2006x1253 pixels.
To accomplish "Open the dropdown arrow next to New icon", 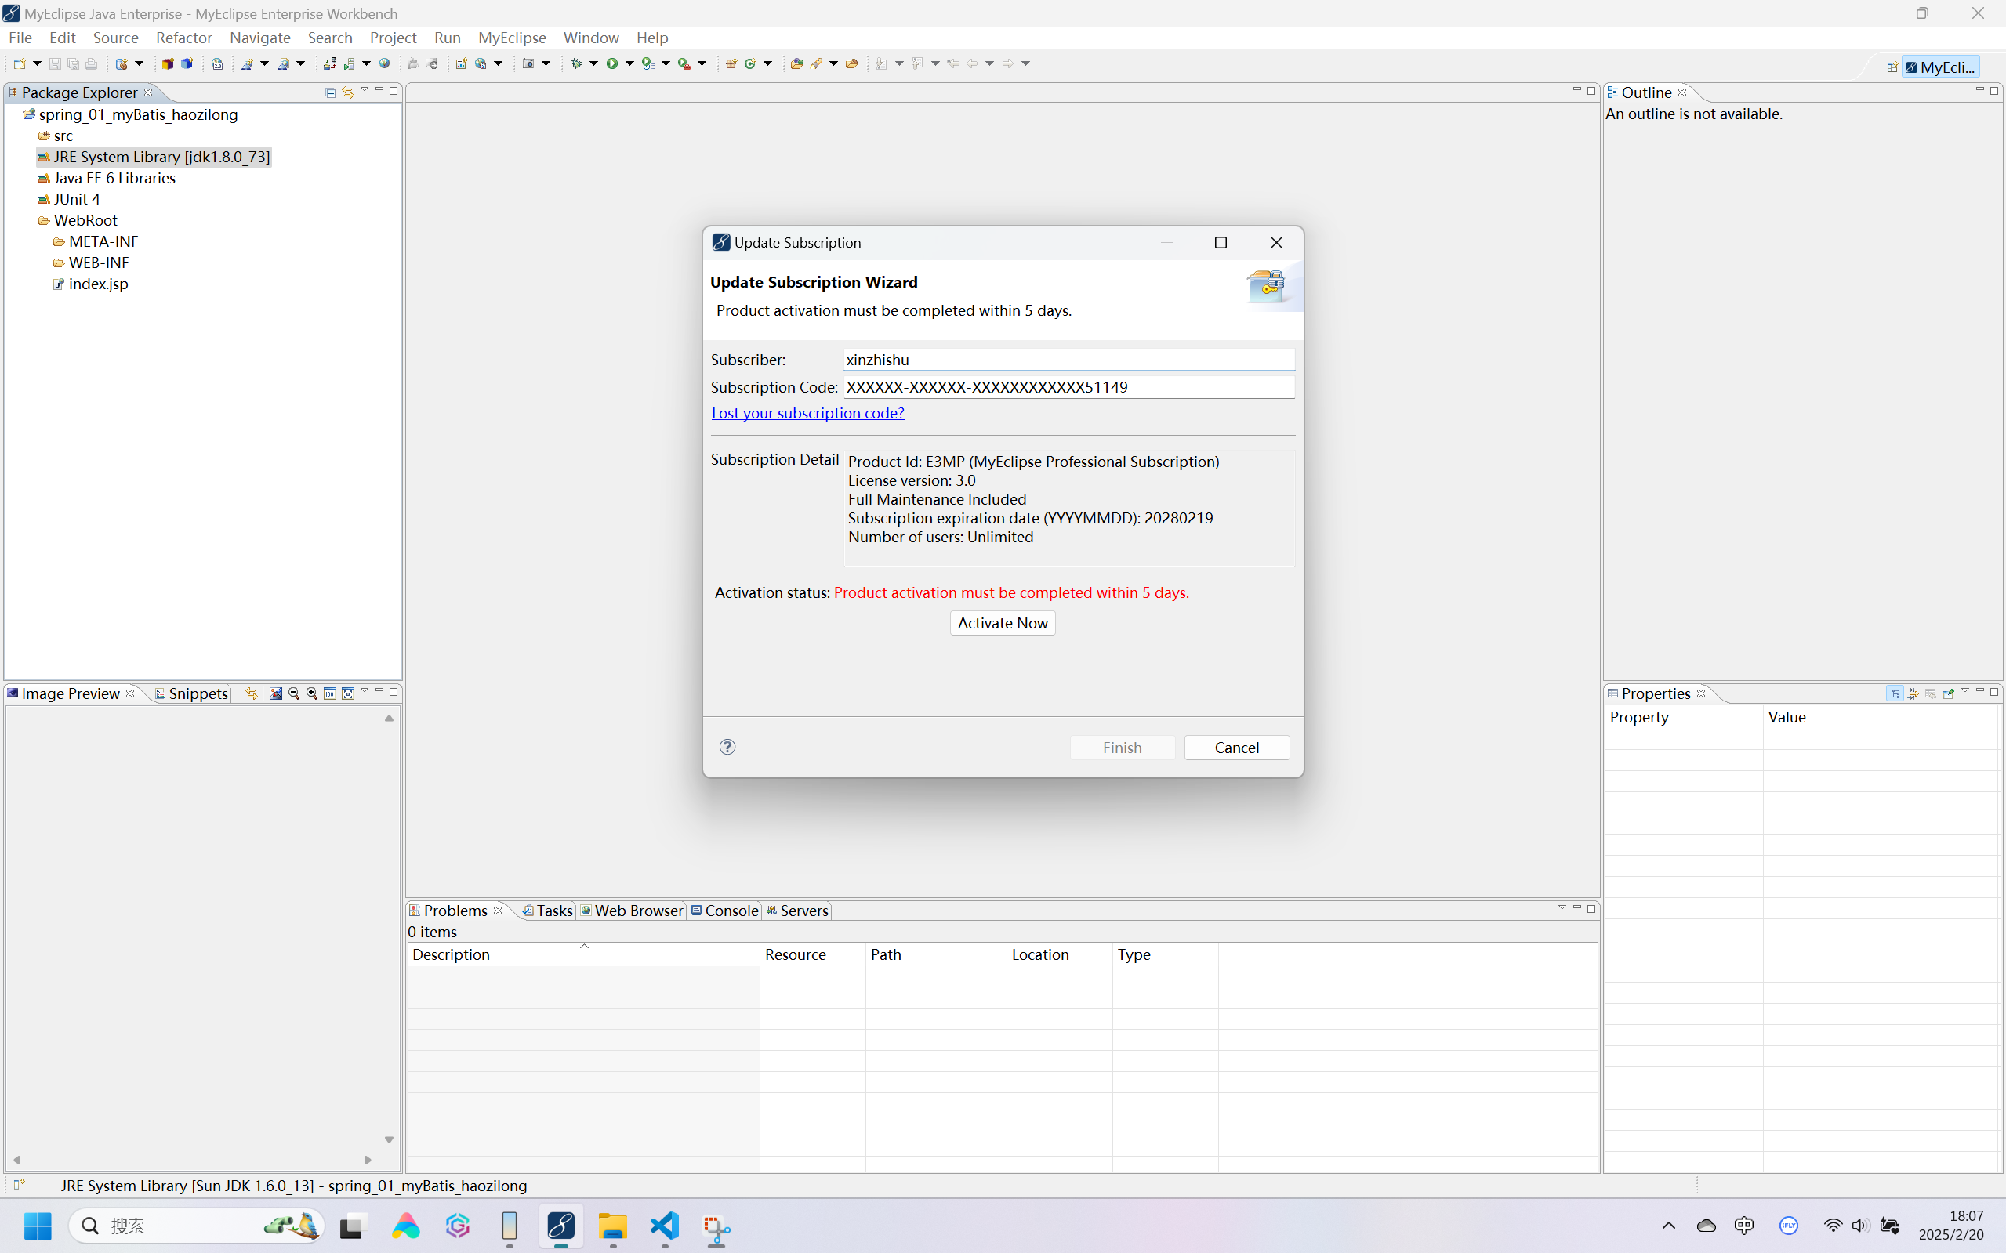I will pyautogui.click(x=37, y=63).
